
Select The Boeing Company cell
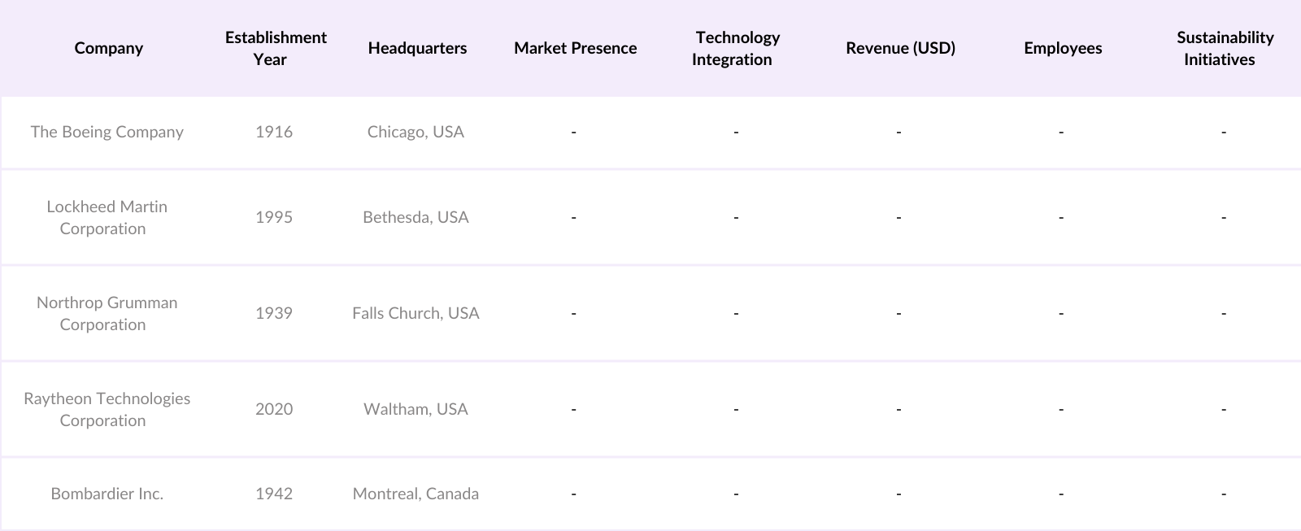(x=107, y=132)
